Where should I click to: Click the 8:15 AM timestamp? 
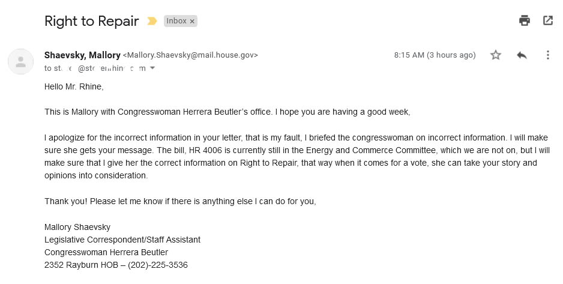click(435, 55)
